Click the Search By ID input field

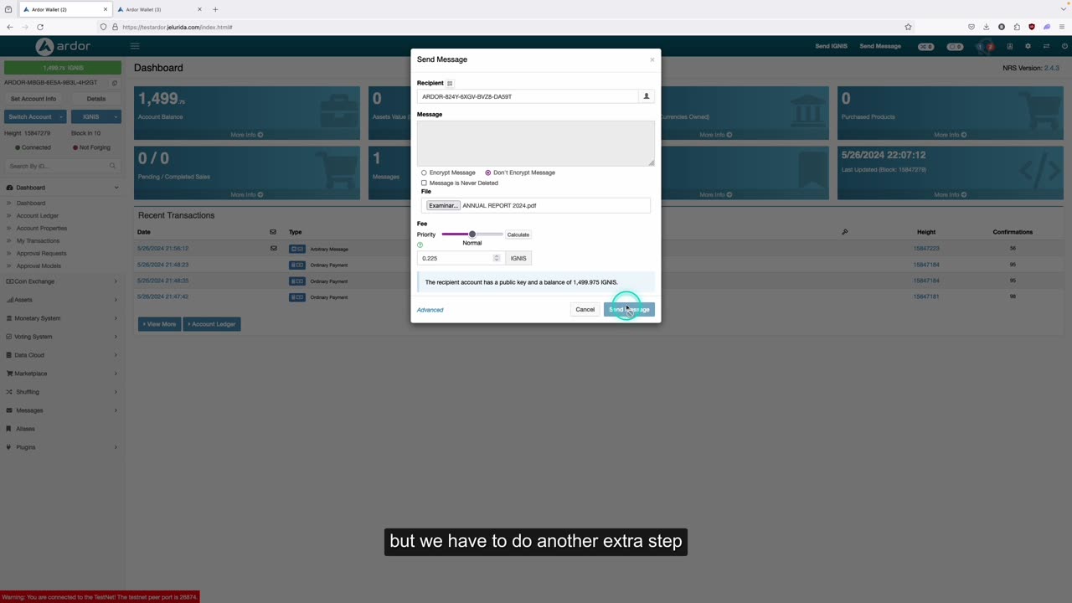[x=63, y=166]
